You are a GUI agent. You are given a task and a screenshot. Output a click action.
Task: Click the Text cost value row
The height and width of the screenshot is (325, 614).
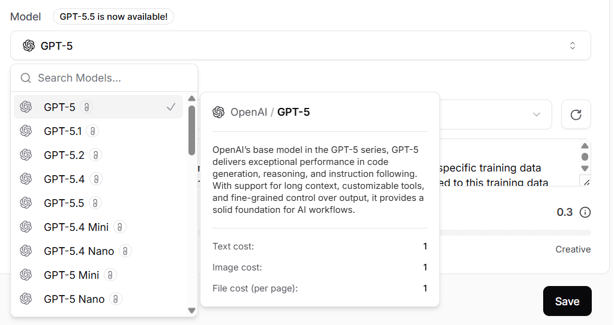click(319, 246)
